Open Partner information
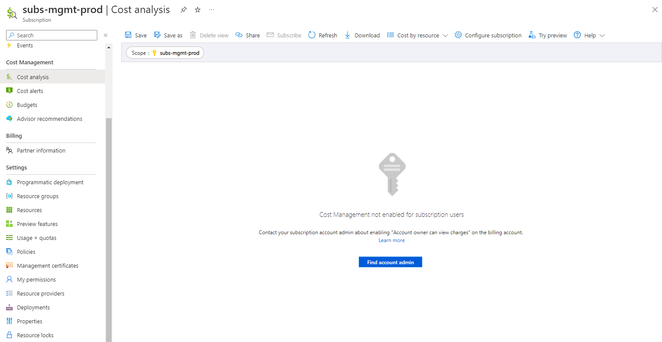This screenshot has width=662, height=342. pyautogui.click(x=52, y=150)
